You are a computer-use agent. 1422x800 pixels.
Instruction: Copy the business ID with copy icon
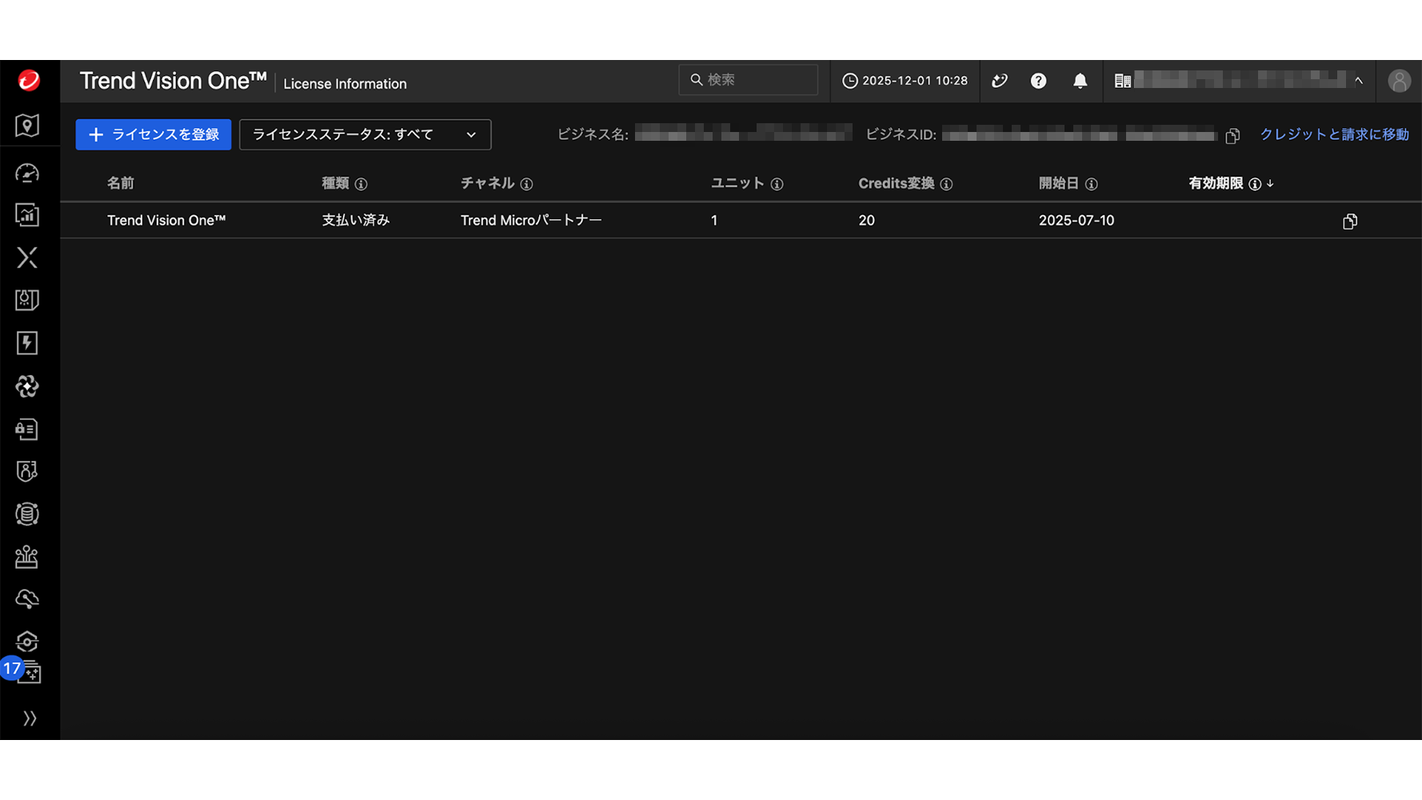pos(1232,136)
